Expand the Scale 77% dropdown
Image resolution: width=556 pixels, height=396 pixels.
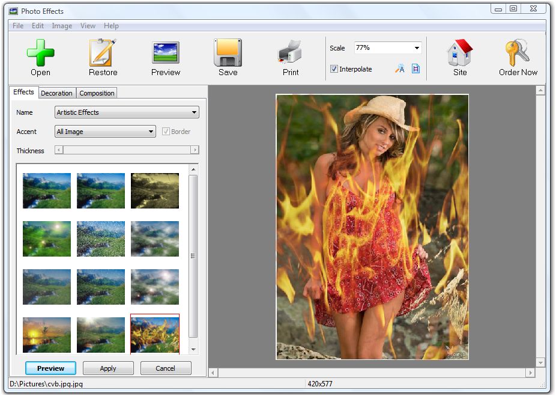click(417, 47)
